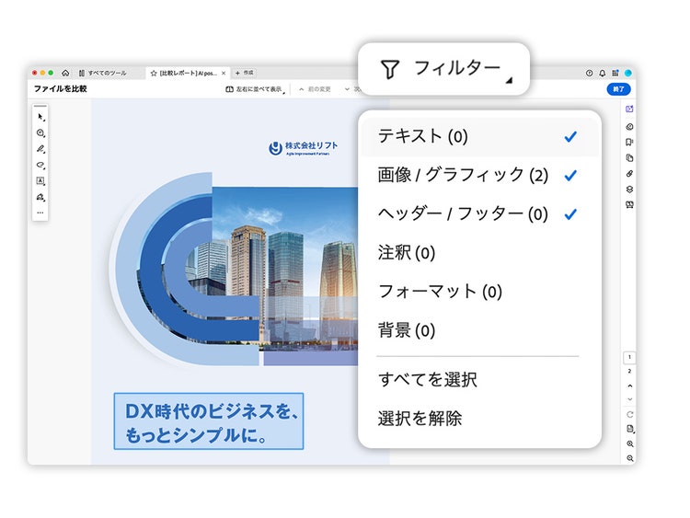This screenshot has height=518, width=690.
Task: Click the blue 終了 button
Action: [618, 89]
